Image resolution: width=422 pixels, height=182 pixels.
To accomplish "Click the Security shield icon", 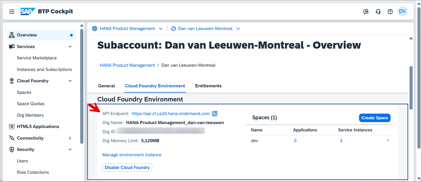I will pyautogui.click(x=12, y=150).
